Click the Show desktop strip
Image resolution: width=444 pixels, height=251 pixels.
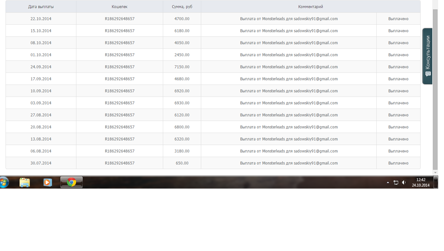click(x=436, y=182)
